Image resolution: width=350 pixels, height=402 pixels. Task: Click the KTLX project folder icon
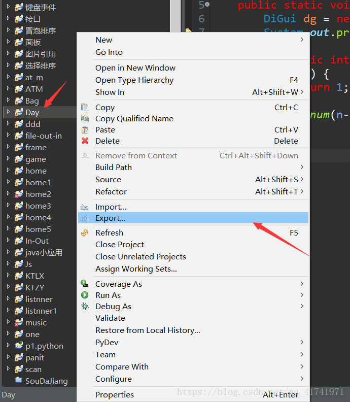coord(19,276)
